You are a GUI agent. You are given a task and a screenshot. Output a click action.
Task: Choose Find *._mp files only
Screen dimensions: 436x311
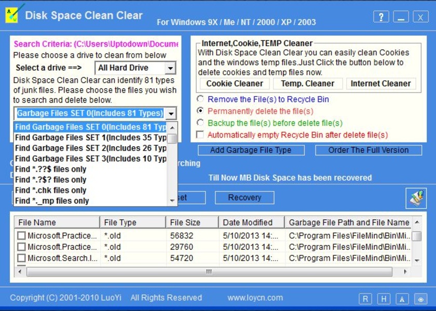(91, 201)
